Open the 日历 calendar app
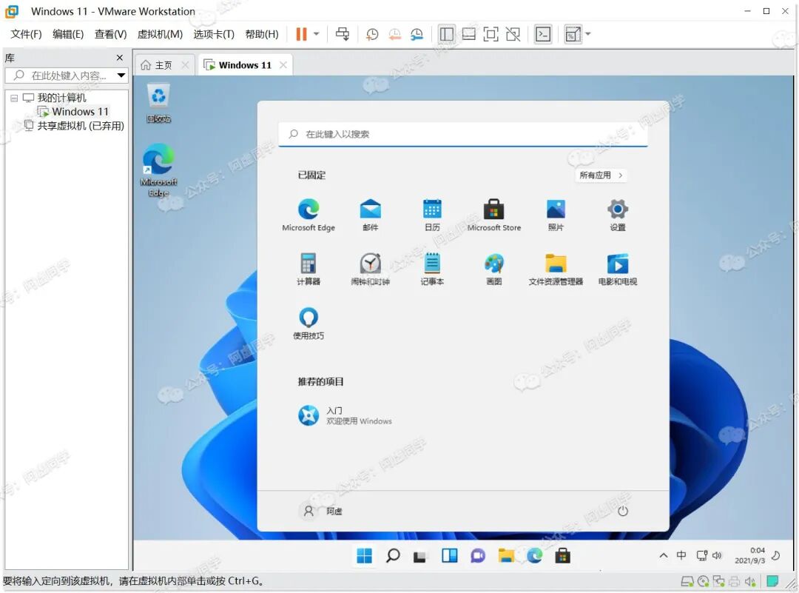This screenshot has height=593, width=799. [432, 215]
